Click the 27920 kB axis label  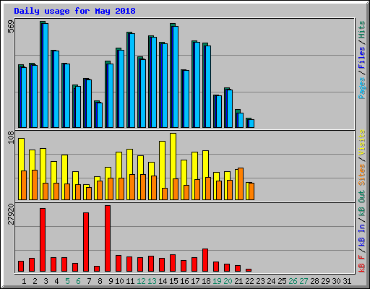11,215
